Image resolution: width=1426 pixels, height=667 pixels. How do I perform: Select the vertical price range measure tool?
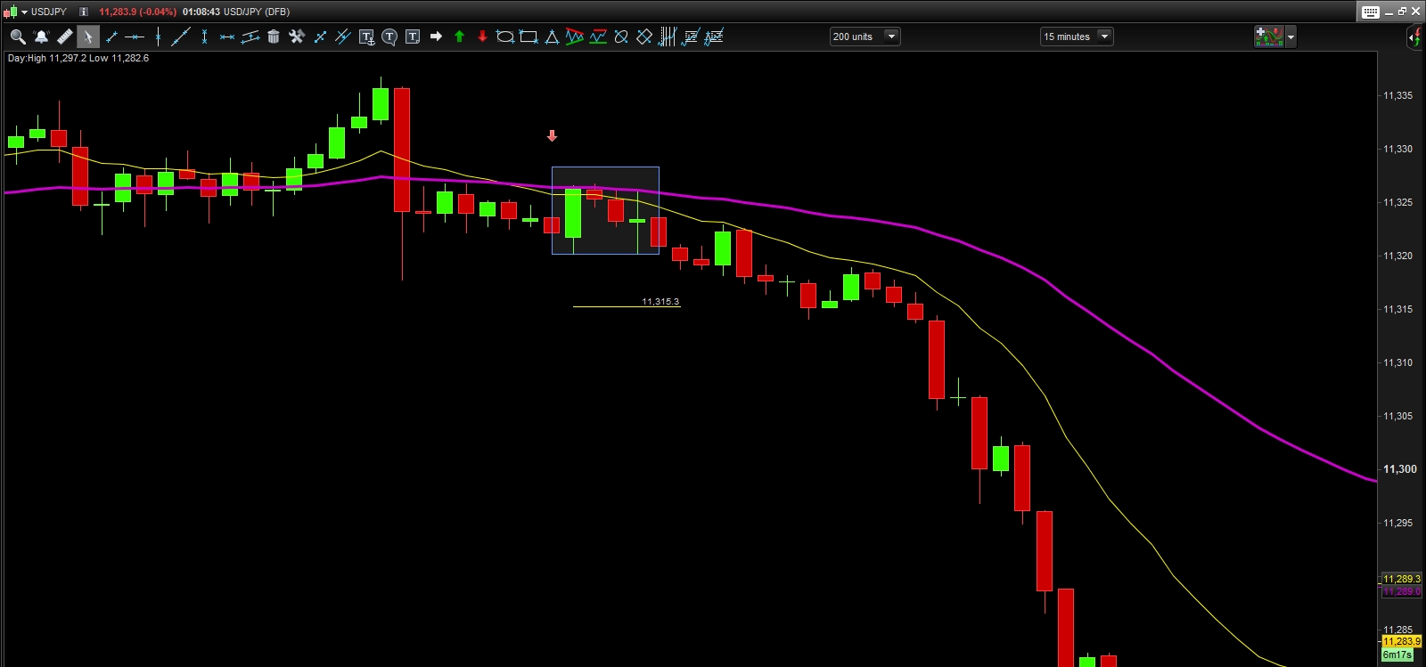[204, 37]
